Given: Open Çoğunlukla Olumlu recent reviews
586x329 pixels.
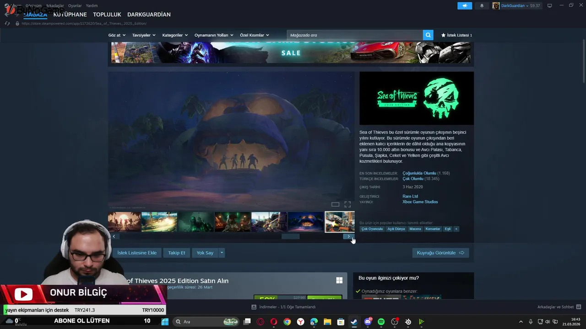Looking at the screenshot, I should click(x=419, y=173).
